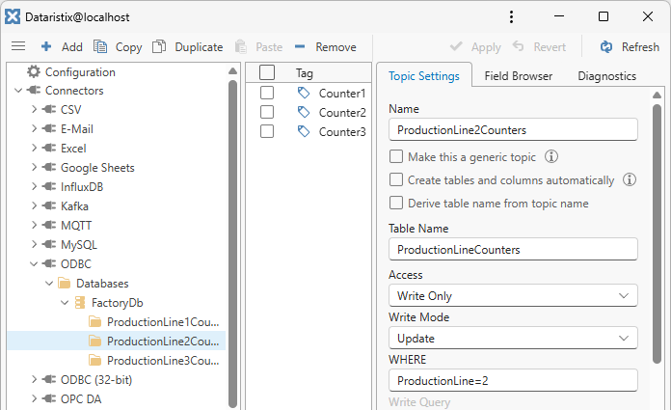The width and height of the screenshot is (671, 410).
Task: Click the Apply button
Action: 475,46
